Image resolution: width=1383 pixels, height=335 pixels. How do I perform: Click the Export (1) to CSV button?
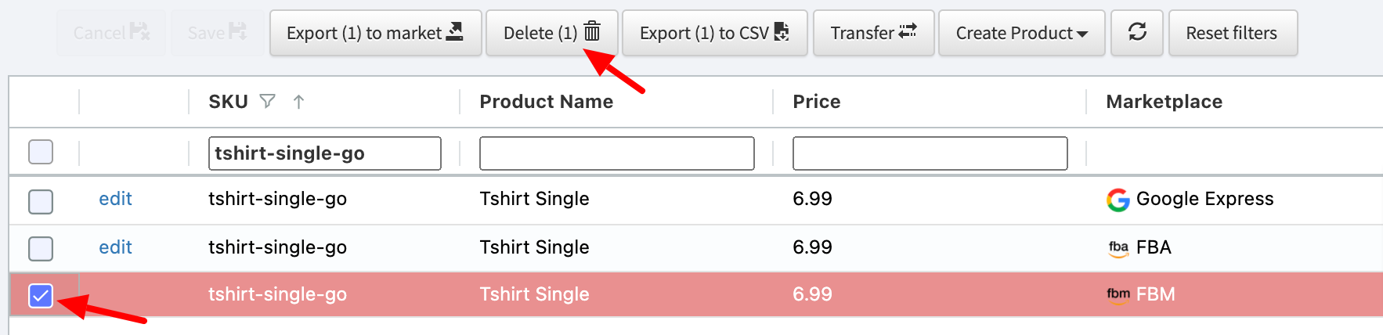click(714, 33)
